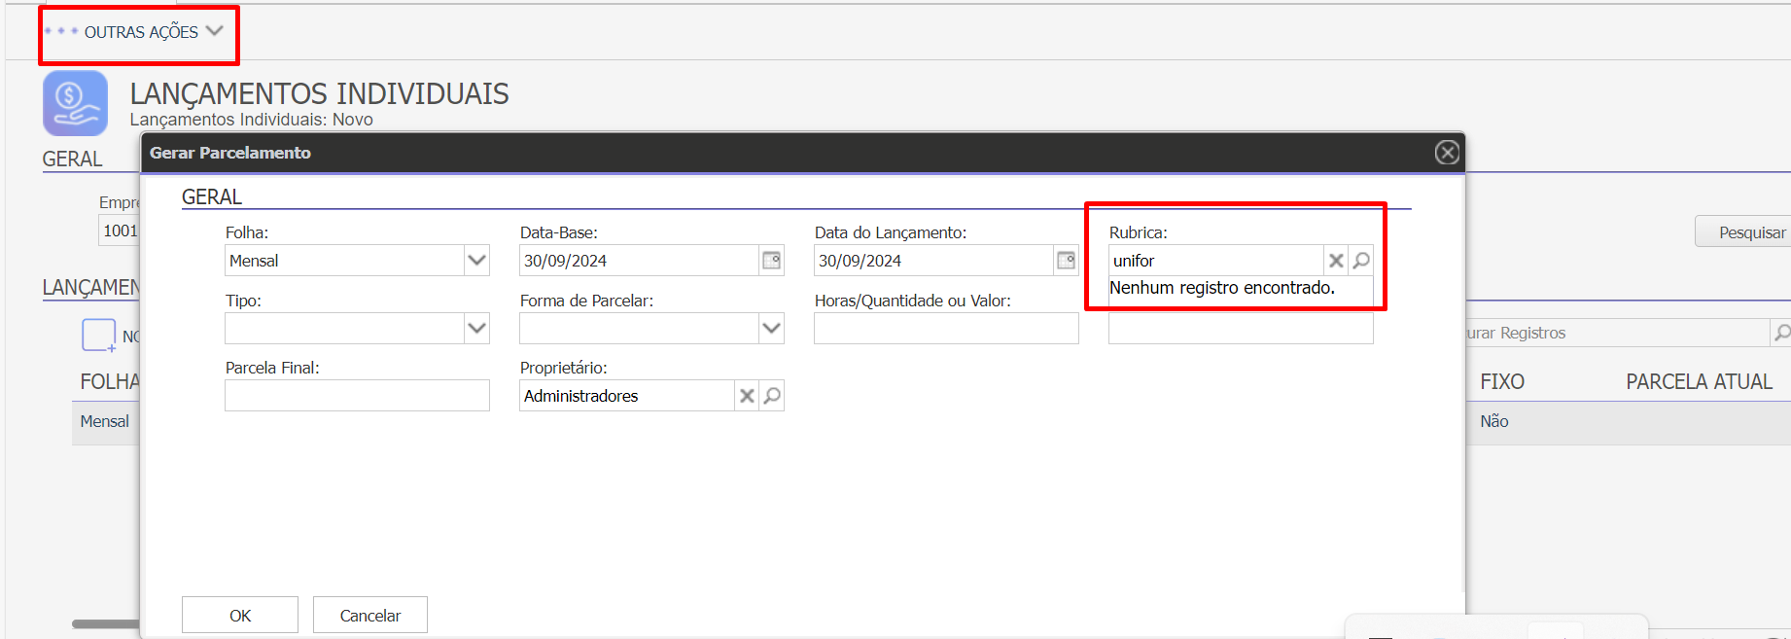Clear the Rubrica field with the X icon

tap(1336, 261)
